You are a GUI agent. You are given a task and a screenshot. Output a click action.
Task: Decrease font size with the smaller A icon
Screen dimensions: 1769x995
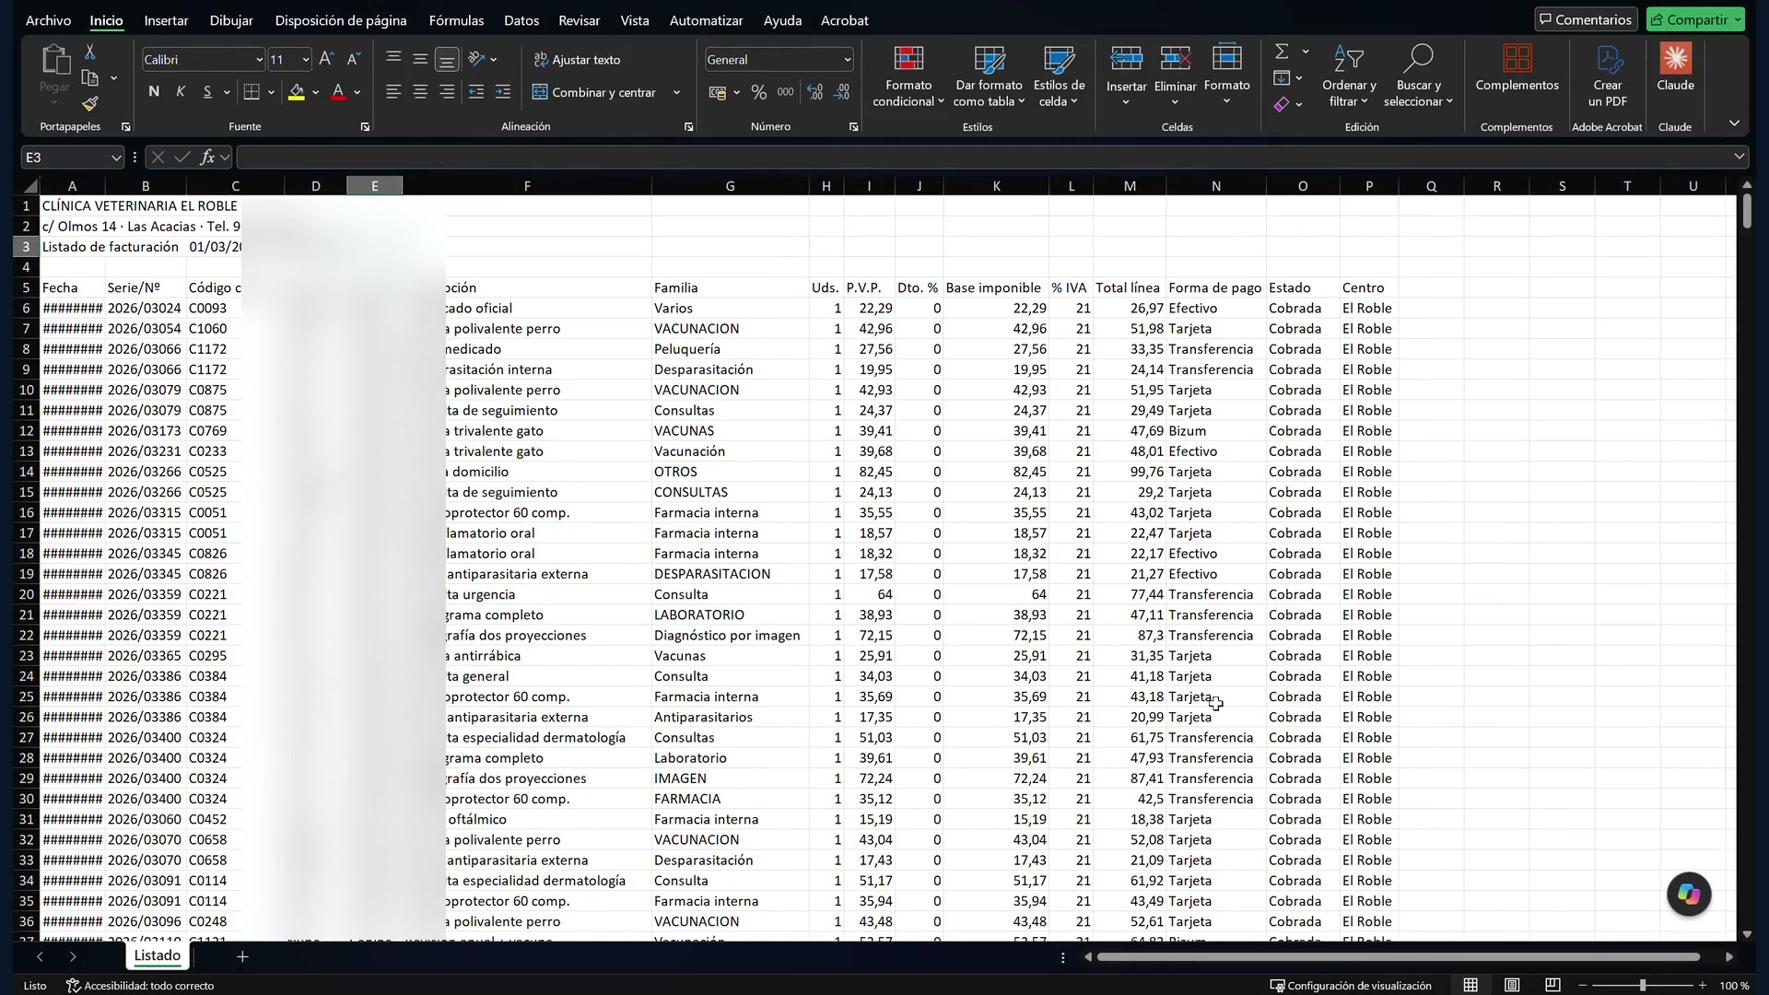coord(353,59)
